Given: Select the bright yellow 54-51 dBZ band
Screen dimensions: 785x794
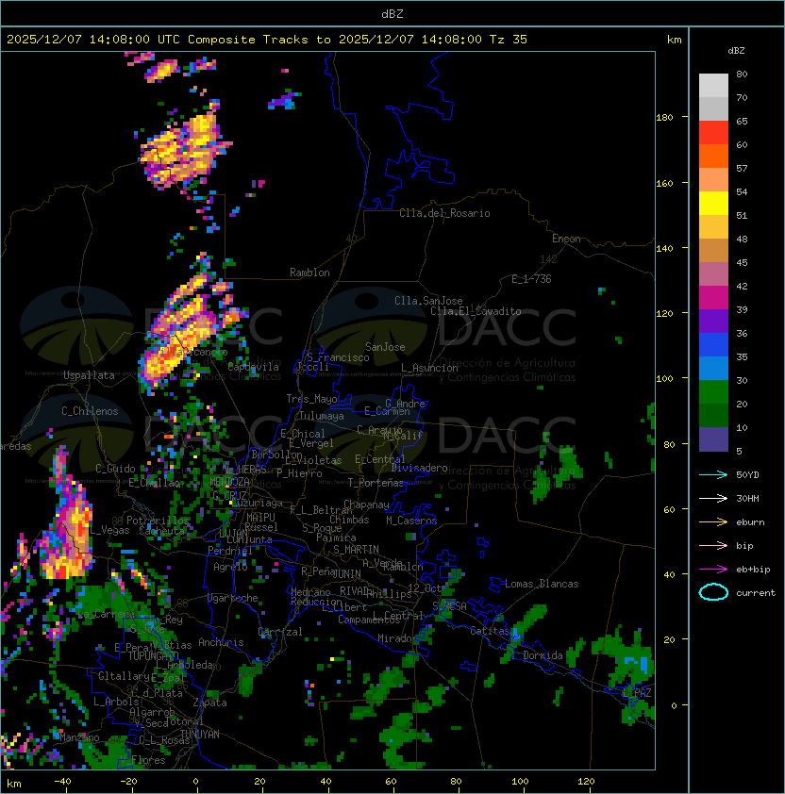Looking at the screenshot, I should pos(713,204).
